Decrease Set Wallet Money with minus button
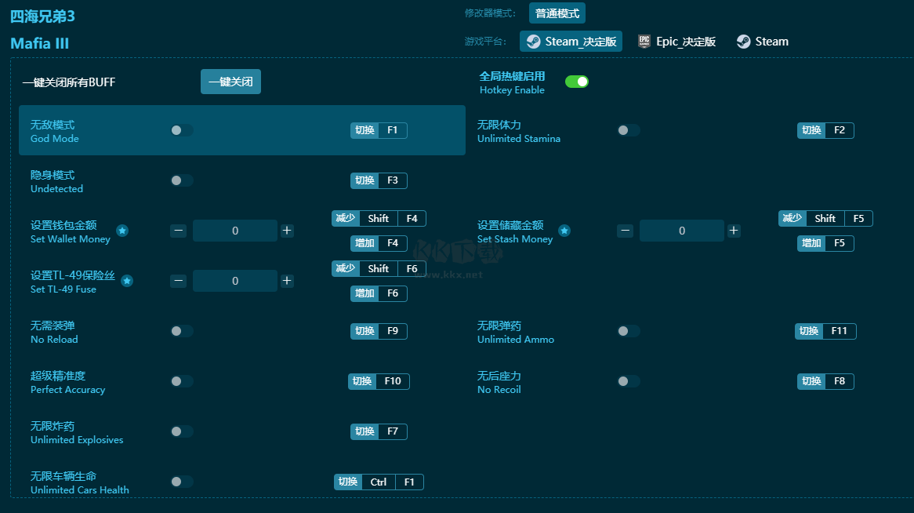914x513 pixels. pyautogui.click(x=179, y=231)
